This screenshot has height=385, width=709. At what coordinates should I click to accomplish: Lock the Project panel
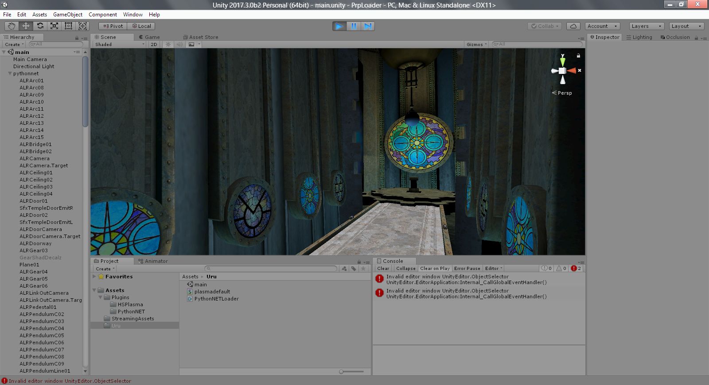359,262
